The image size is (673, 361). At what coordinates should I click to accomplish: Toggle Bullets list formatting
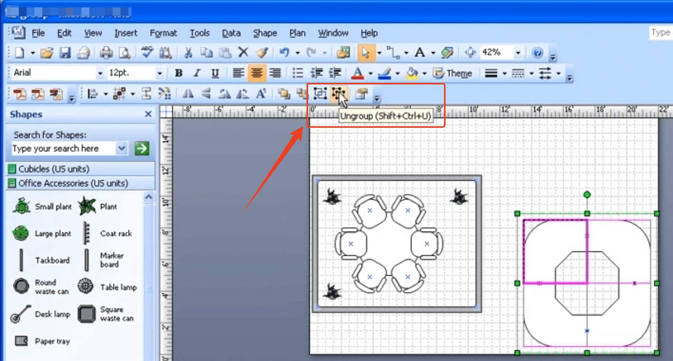click(x=298, y=73)
